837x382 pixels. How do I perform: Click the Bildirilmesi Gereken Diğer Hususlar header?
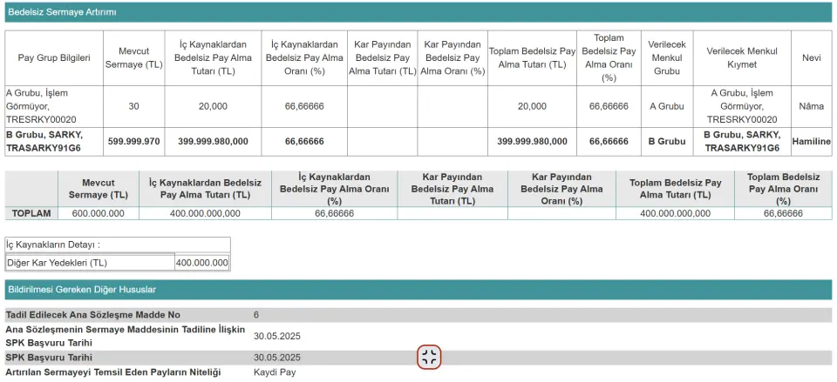(x=81, y=289)
